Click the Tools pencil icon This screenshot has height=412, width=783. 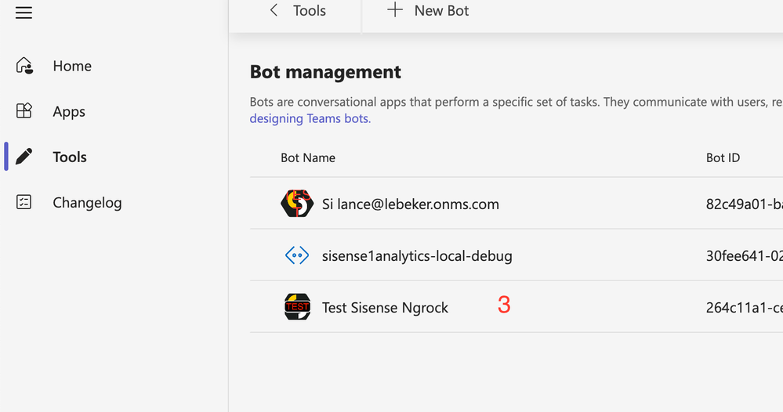click(24, 157)
